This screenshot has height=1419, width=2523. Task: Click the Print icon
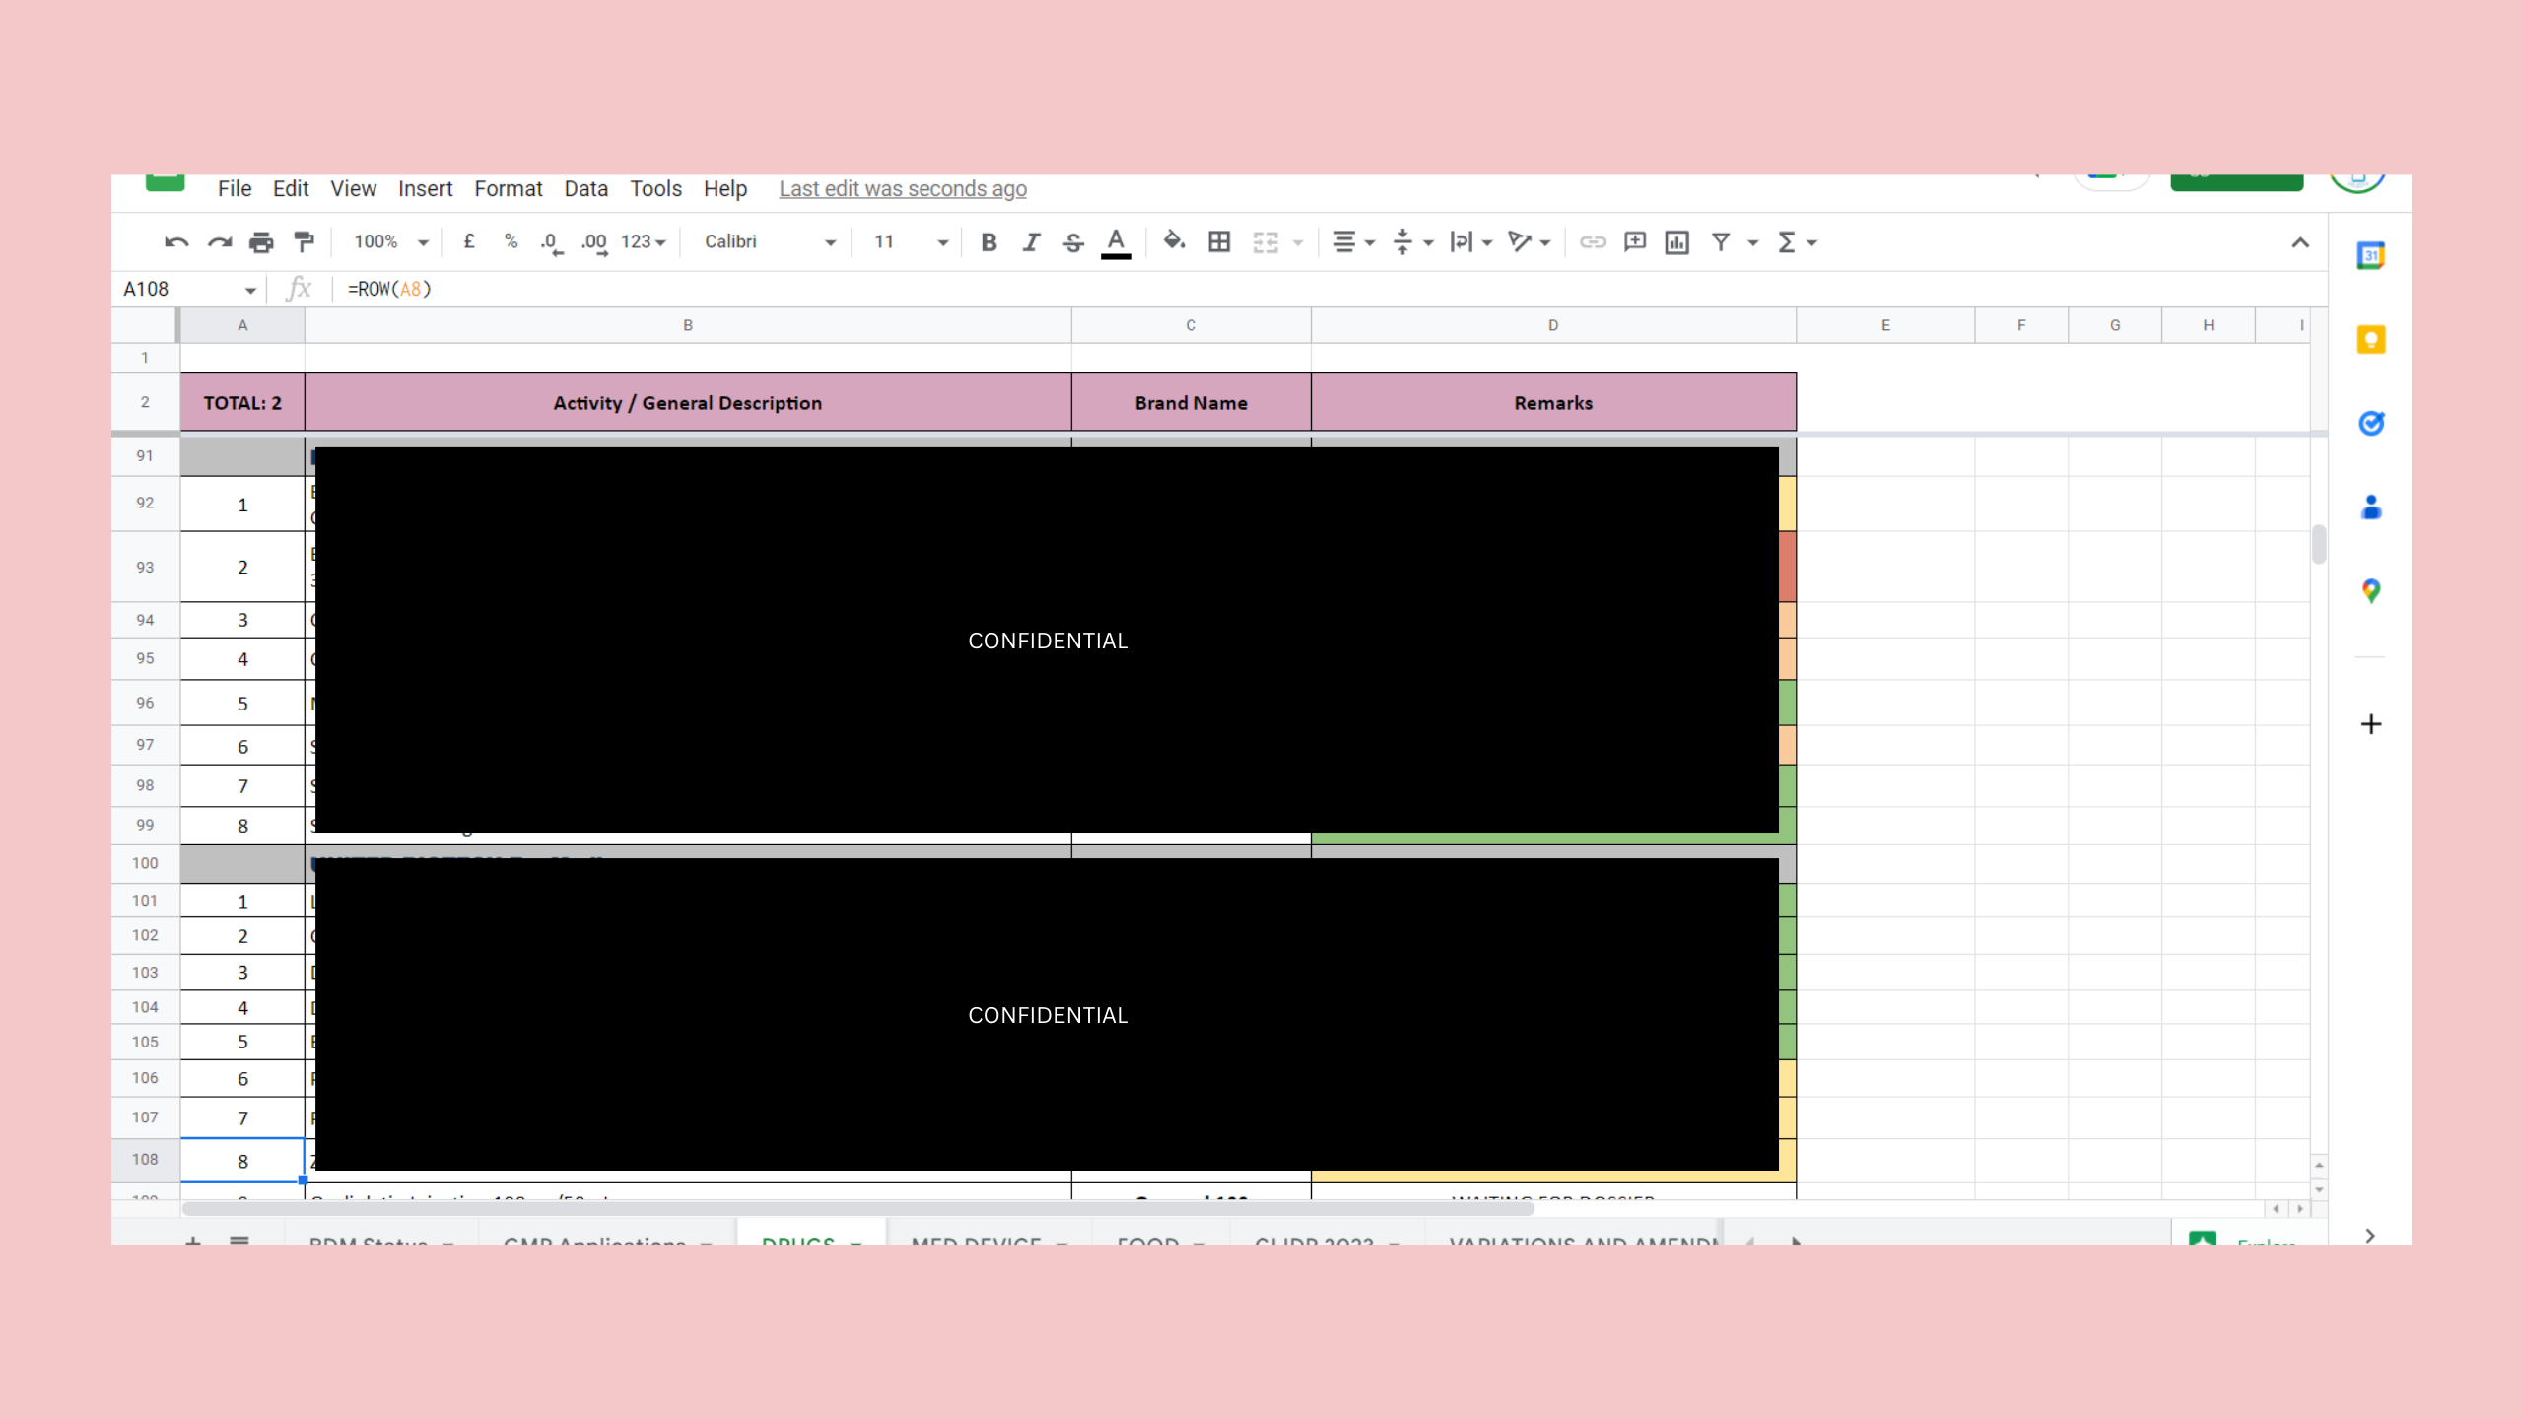[x=261, y=242]
